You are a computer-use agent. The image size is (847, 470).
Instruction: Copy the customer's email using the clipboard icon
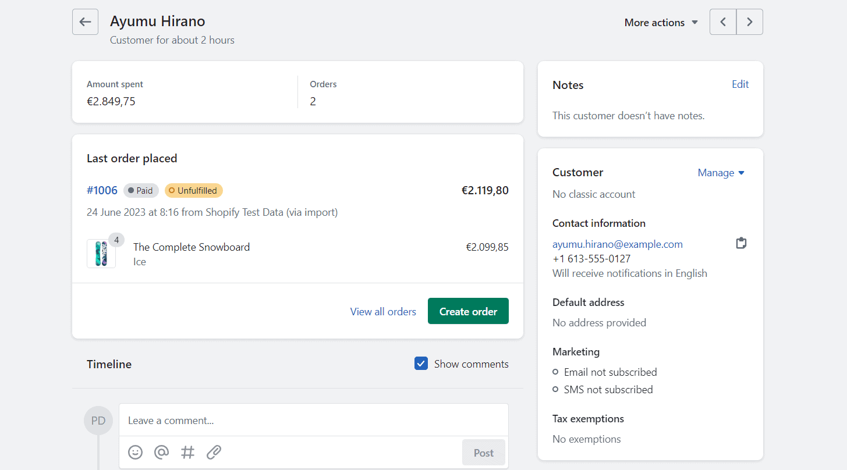pos(741,243)
